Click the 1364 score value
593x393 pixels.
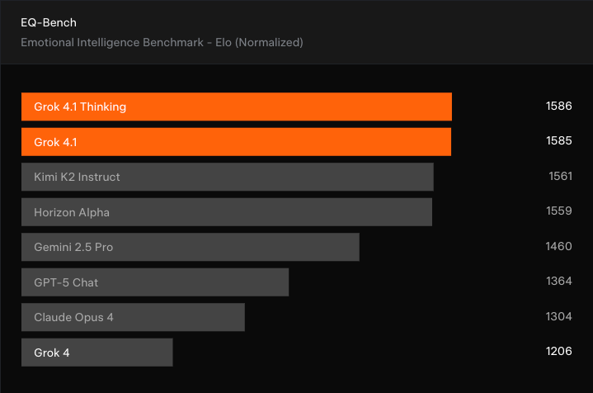(558, 282)
